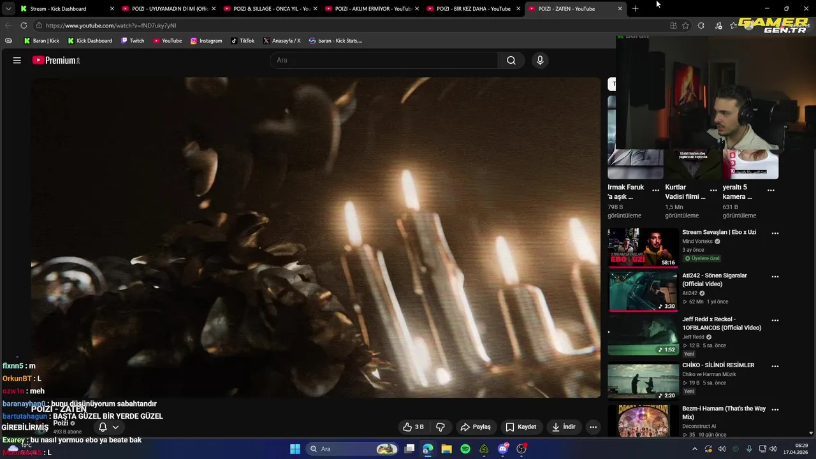Click the YouTube URL address bar

pyautogui.click(x=351, y=25)
